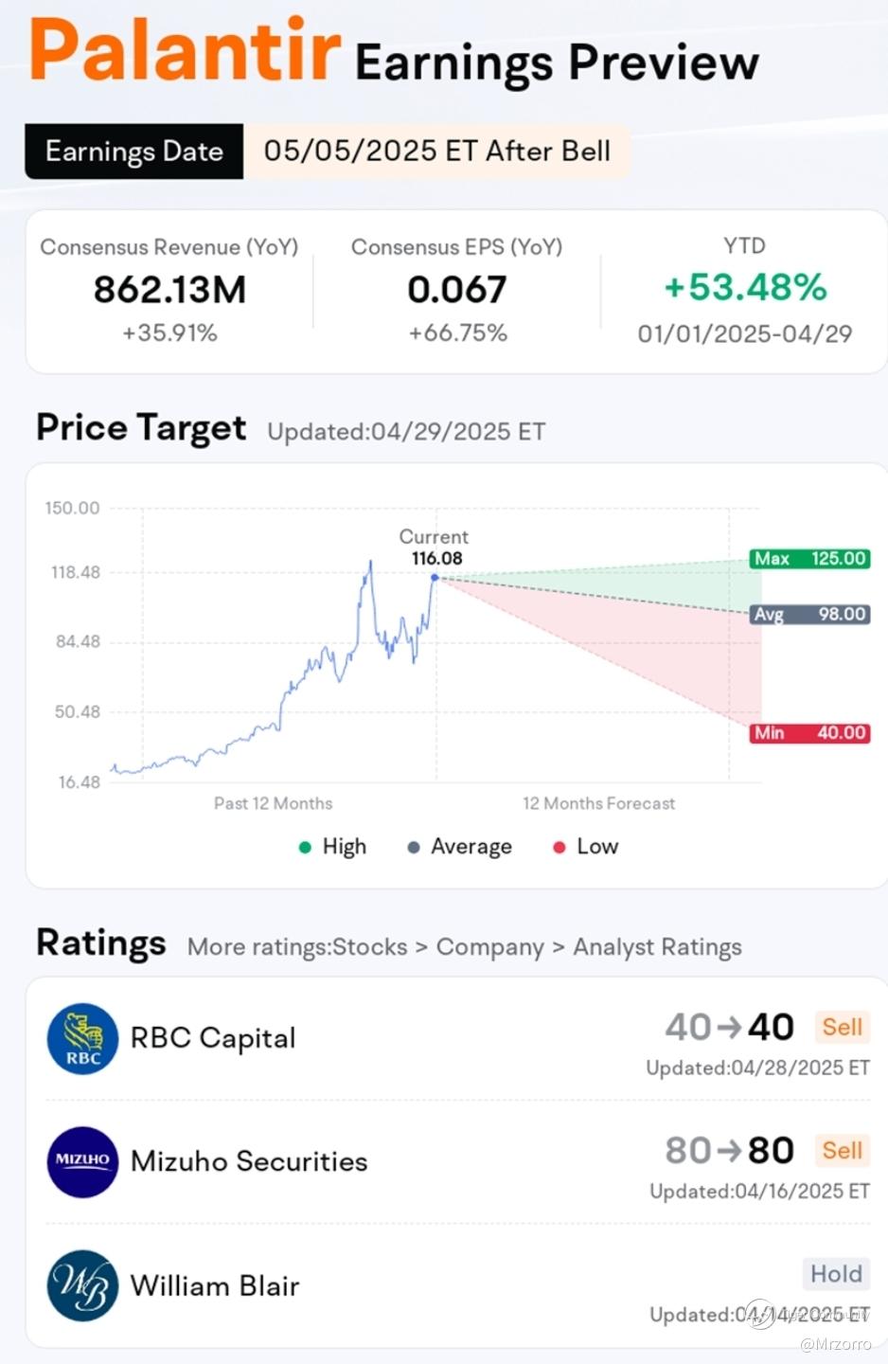Open the Analyst Ratings breadcrumb link
Viewport: 888px width, 1364px height.
(x=657, y=947)
